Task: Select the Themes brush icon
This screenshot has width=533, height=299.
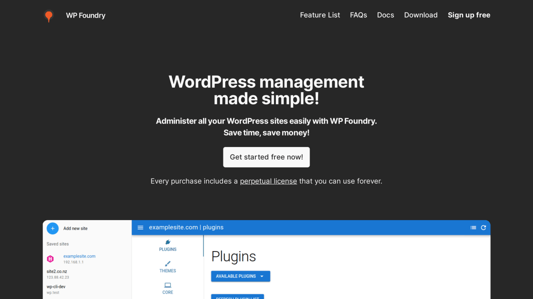Action: point(168,264)
